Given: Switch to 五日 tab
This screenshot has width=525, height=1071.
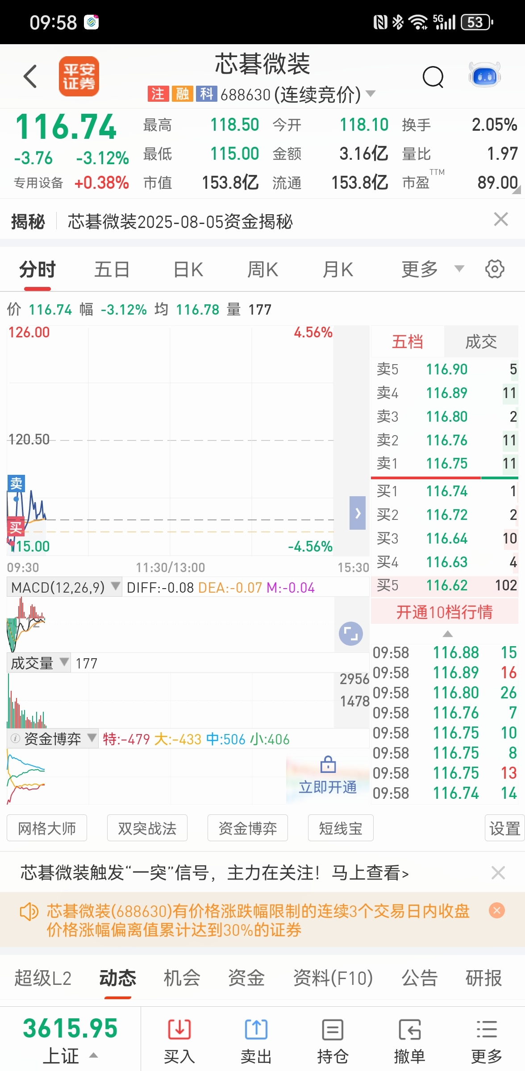Looking at the screenshot, I should pyautogui.click(x=112, y=270).
